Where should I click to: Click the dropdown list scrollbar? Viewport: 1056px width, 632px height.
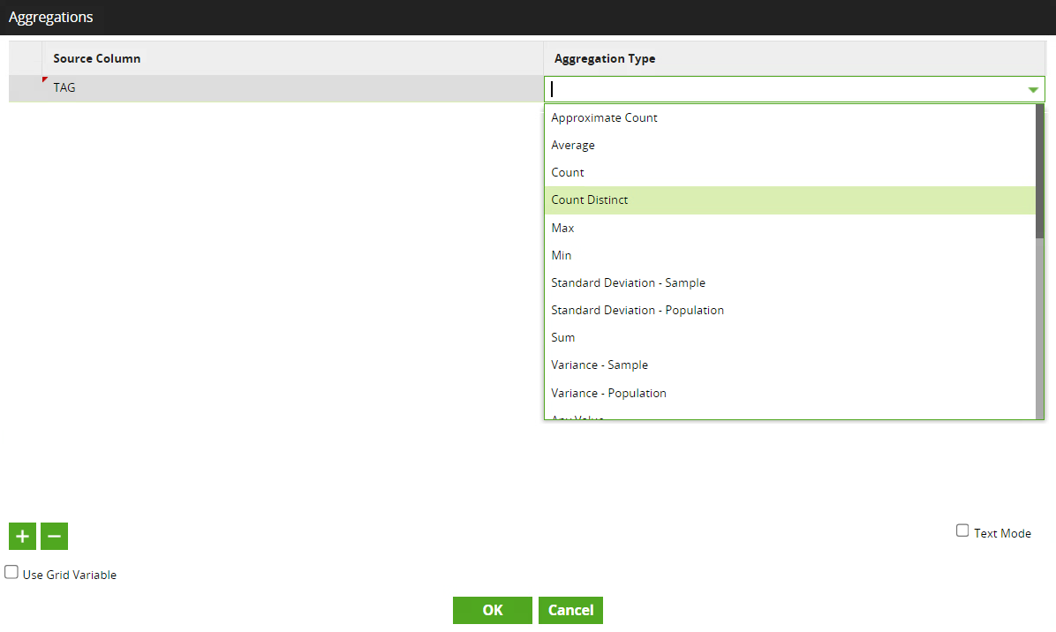(1039, 172)
